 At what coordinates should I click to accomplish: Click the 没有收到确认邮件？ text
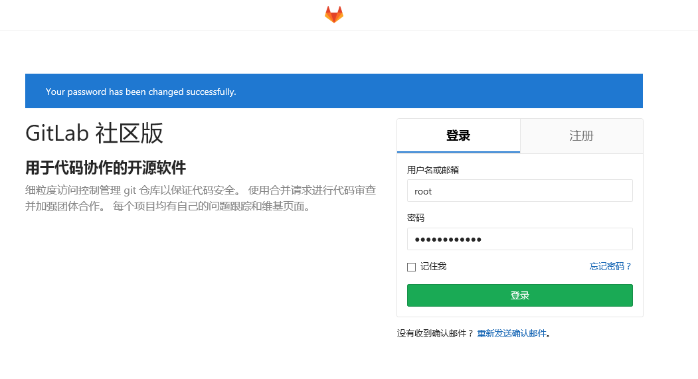pyautogui.click(x=435, y=334)
